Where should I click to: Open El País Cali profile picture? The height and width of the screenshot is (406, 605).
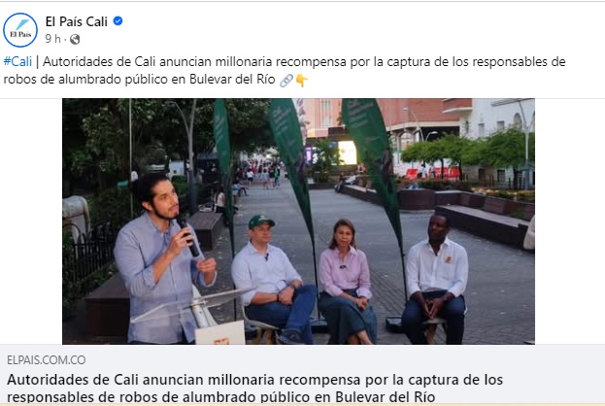(x=20, y=30)
